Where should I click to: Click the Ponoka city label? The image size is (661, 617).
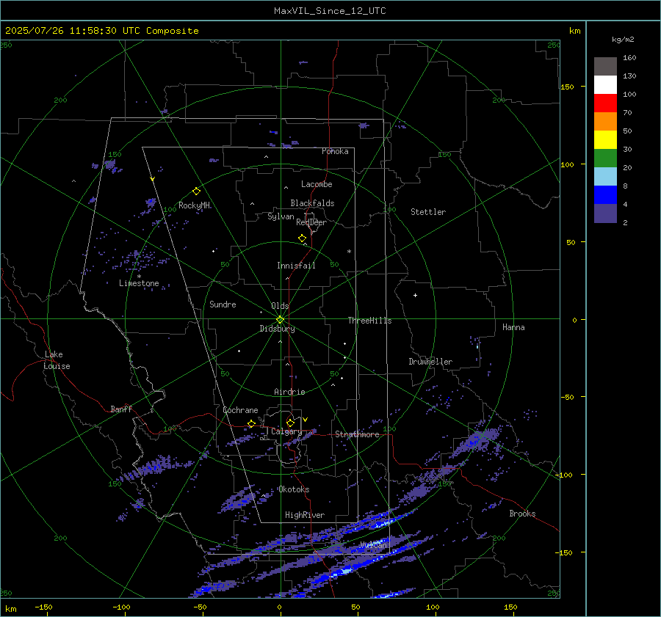[x=335, y=151]
